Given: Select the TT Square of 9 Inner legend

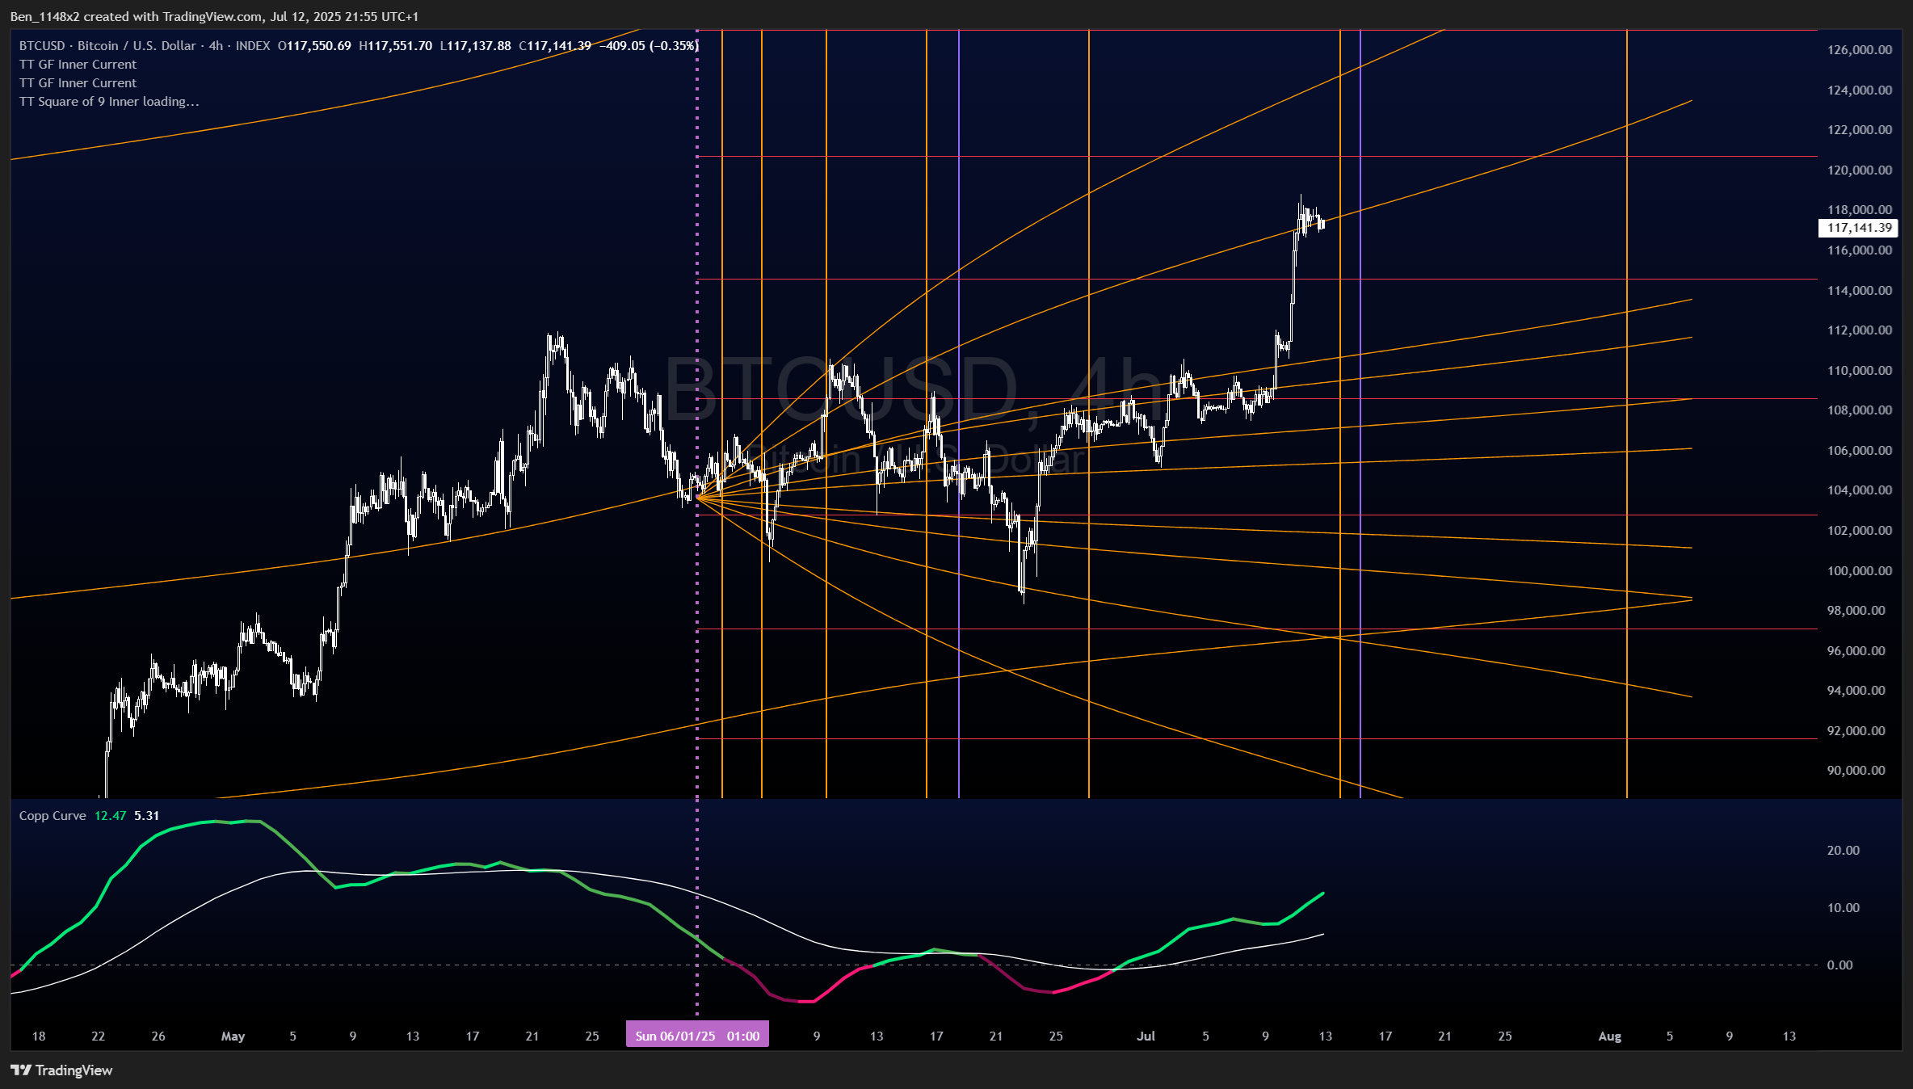Looking at the screenshot, I should point(108,102).
